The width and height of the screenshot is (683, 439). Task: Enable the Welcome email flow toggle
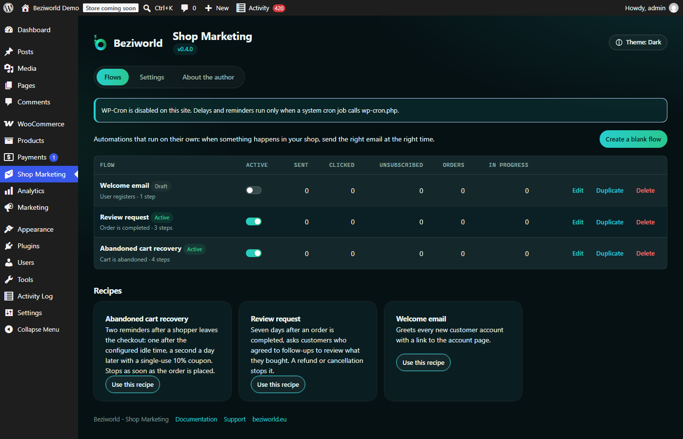(254, 190)
